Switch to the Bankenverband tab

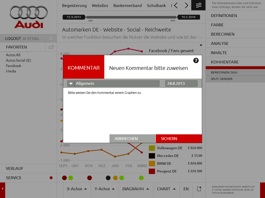[127, 6]
